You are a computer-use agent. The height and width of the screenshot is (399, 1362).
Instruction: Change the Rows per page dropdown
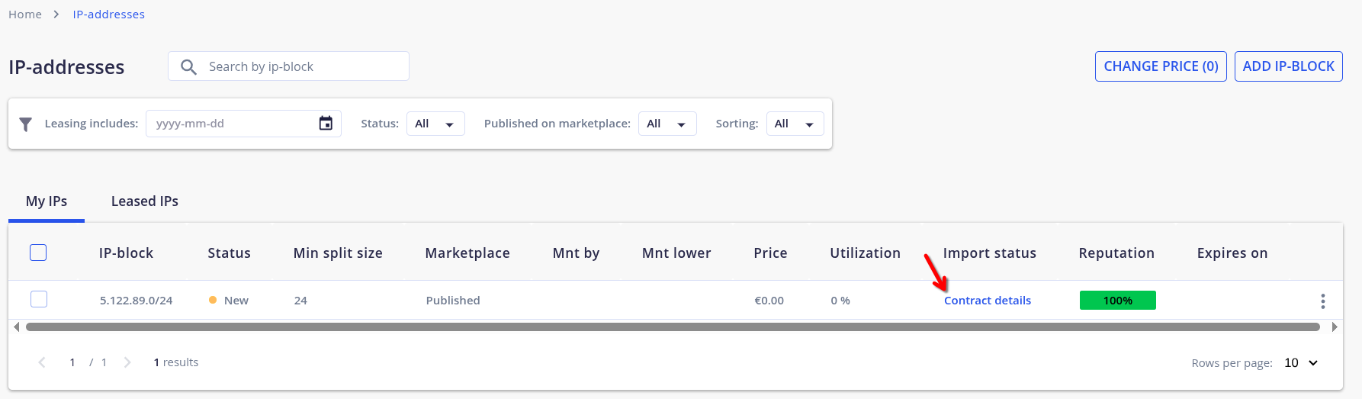pos(1301,362)
